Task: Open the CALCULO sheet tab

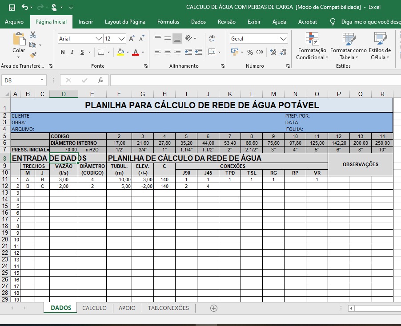Action: tap(94, 308)
